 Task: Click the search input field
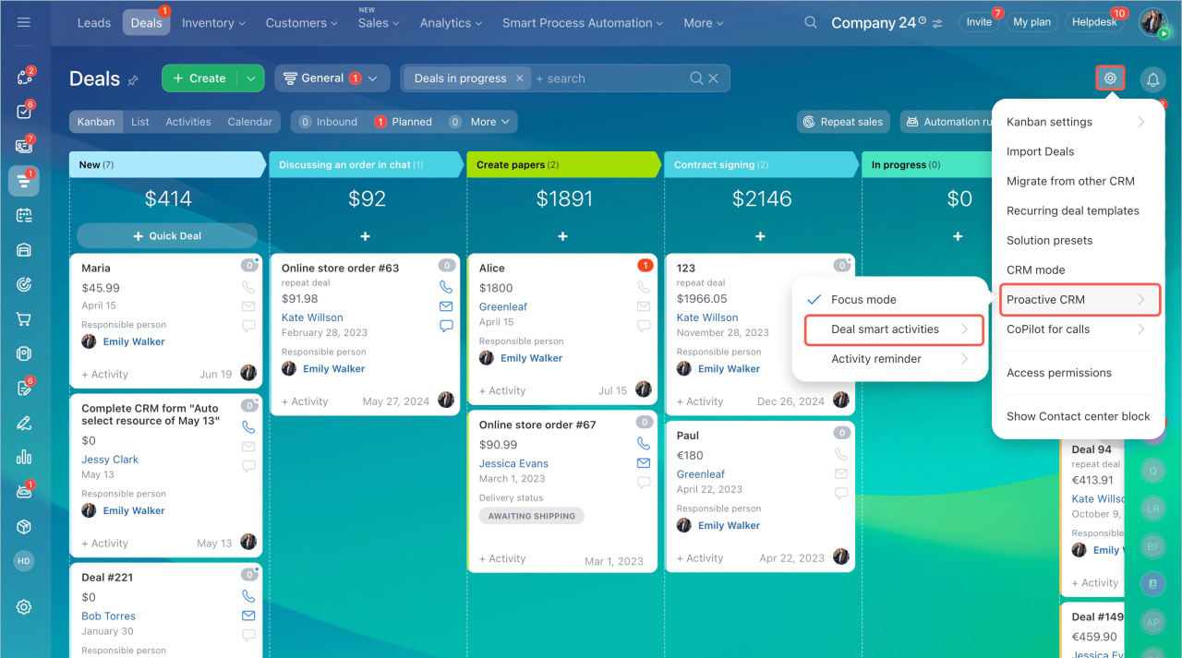(609, 78)
